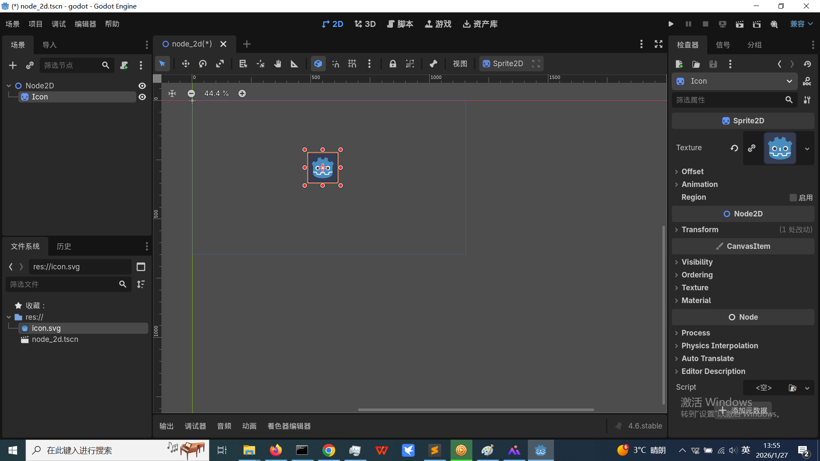Viewport: 820px width, 461px height.
Task: Select the Move mode tool
Action: 185,64
